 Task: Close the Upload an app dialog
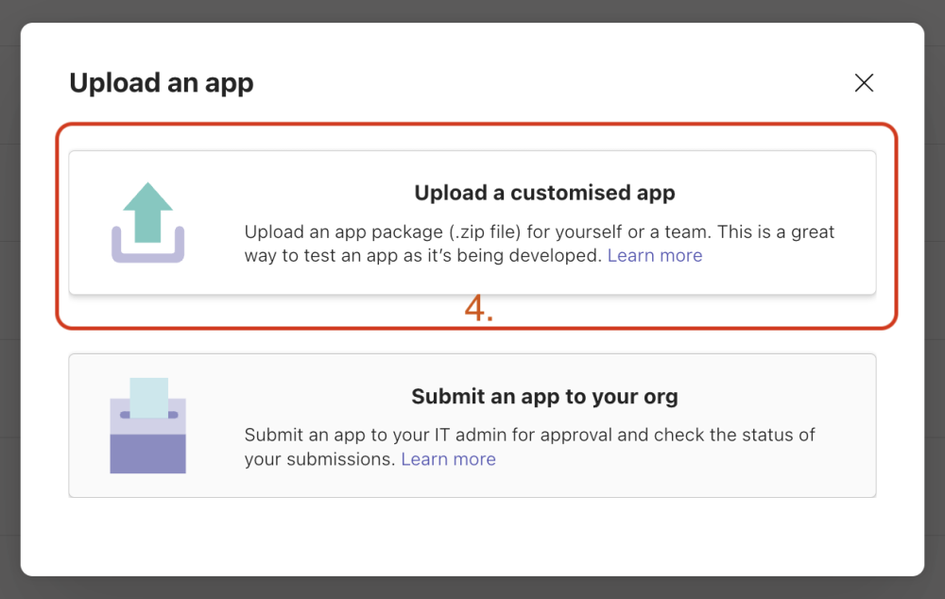point(864,82)
